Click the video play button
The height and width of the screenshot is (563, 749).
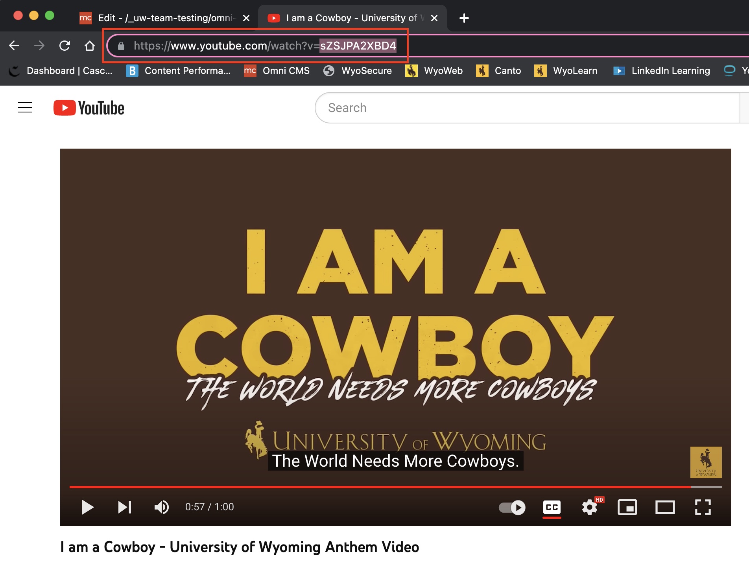coord(88,507)
